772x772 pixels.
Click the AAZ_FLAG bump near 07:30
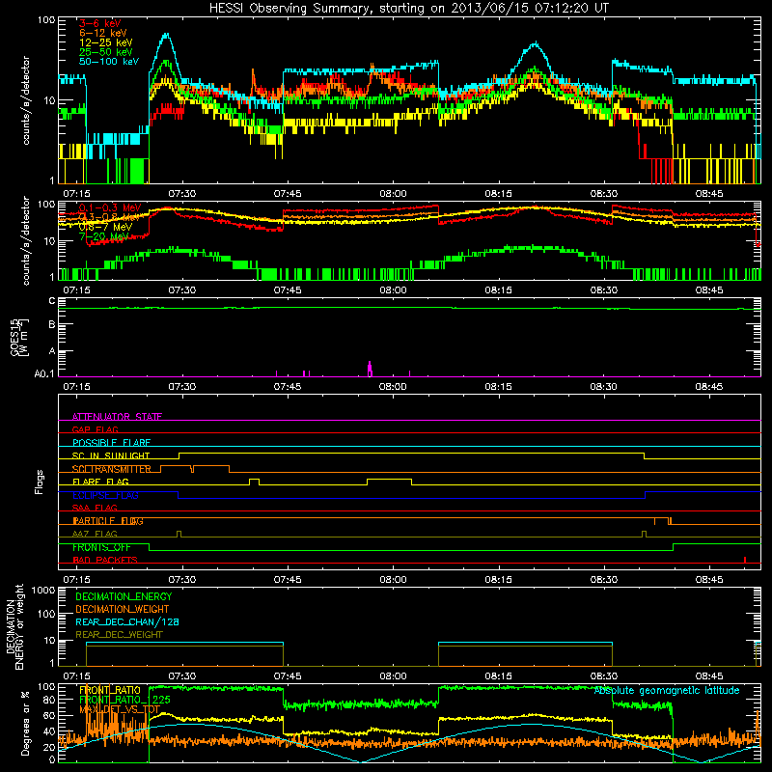pos(179,534)
